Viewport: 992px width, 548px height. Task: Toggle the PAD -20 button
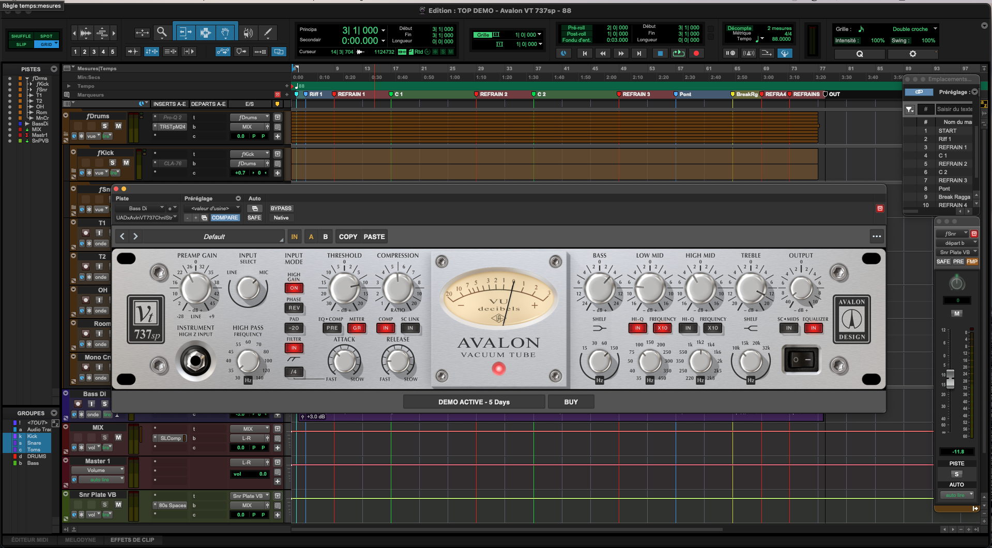294,328
